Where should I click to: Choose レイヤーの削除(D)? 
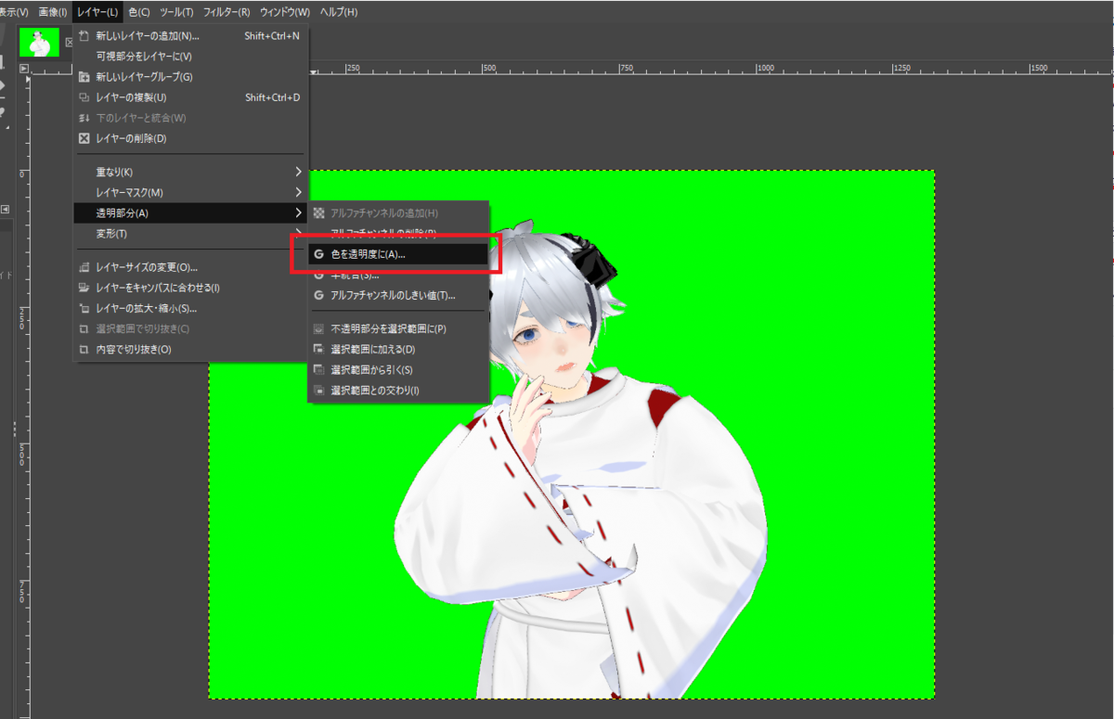pos(190,138)
